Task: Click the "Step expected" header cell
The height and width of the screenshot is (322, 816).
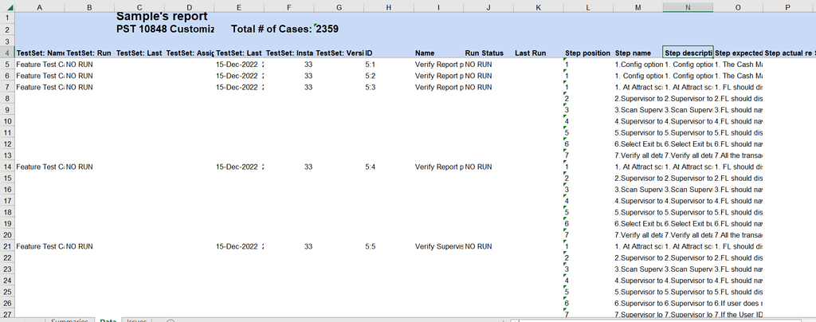Action: pyautogui.click(x=738, y=53)
